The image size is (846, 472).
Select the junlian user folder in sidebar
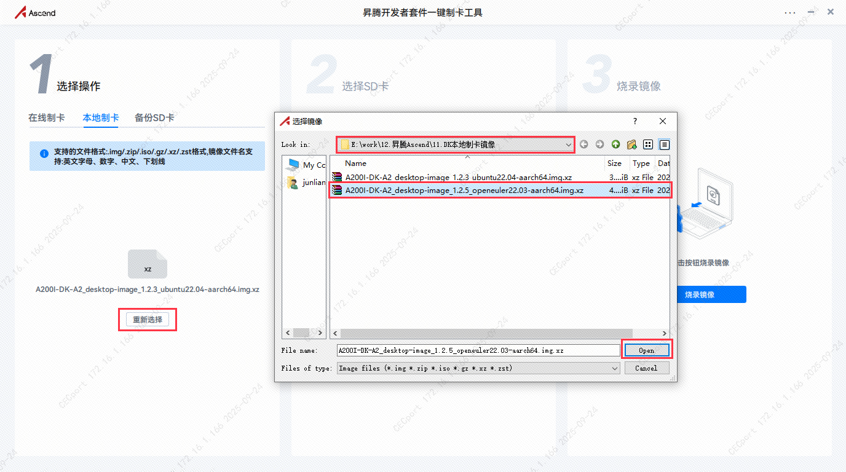306,182
